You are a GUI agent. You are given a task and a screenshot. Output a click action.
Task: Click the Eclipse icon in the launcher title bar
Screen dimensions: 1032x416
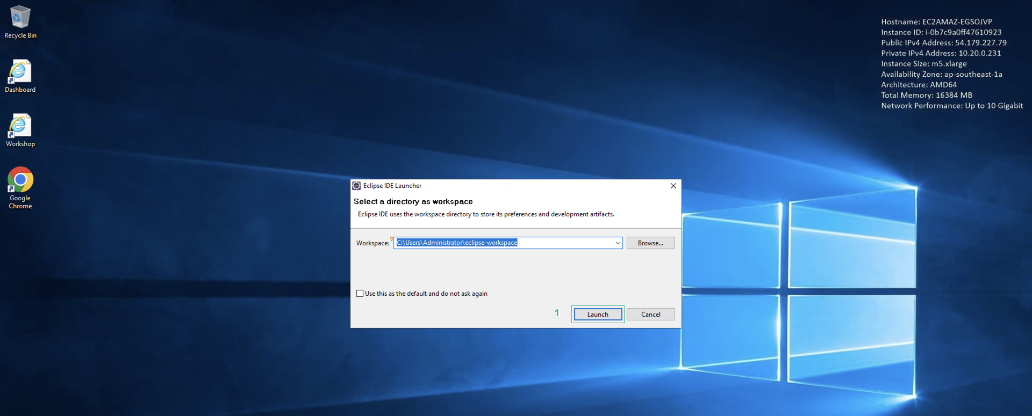tap(356, 186)
